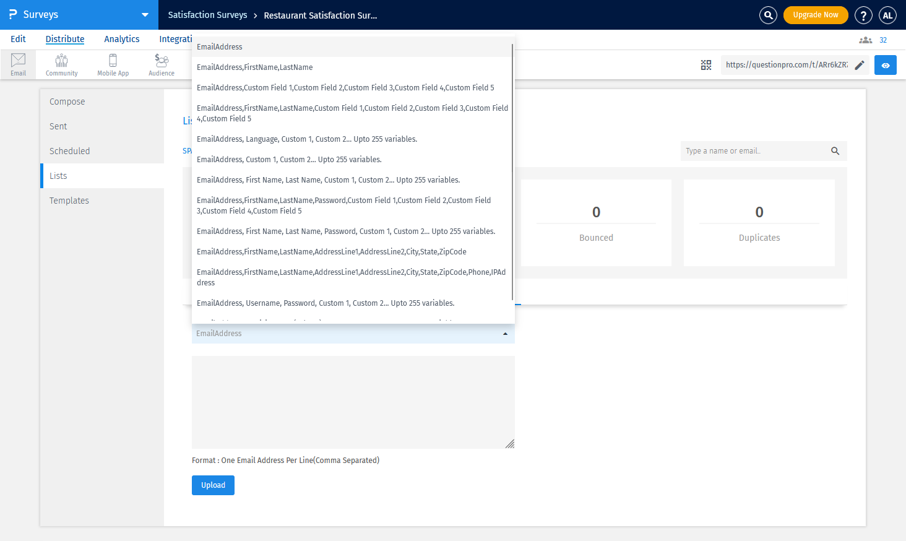Open the Edit tab
Screen dimensions: 906x541
[x=18, y=38]
